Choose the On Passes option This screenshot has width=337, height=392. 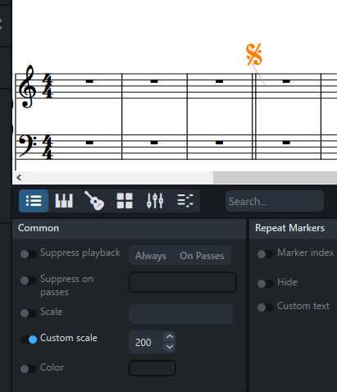pyautogui.click(x=202, y=256)
